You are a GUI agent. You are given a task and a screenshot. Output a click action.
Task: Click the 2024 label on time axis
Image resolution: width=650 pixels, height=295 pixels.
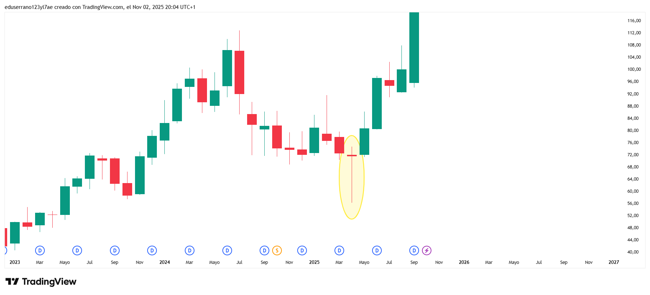(x=164, y=262)
